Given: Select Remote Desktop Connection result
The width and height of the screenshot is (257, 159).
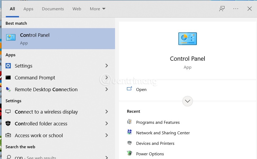Looking at the screenshot, I should 58,89.
